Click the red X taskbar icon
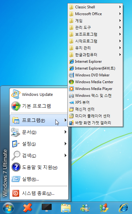This screenshot has width=132, height=214. (x=28, y=208)
